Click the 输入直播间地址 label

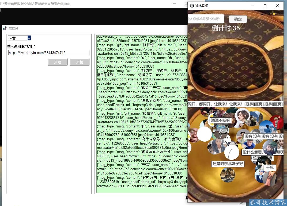[x=21, y=46]
